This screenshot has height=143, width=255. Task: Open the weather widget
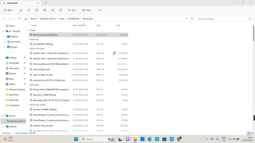coord(8,139)
